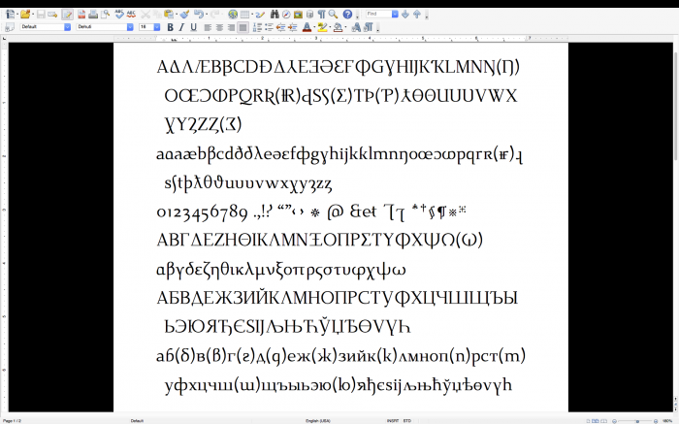Click the Navigator compass icon
This screenshot has height=424, width=679.
[286, 15]
